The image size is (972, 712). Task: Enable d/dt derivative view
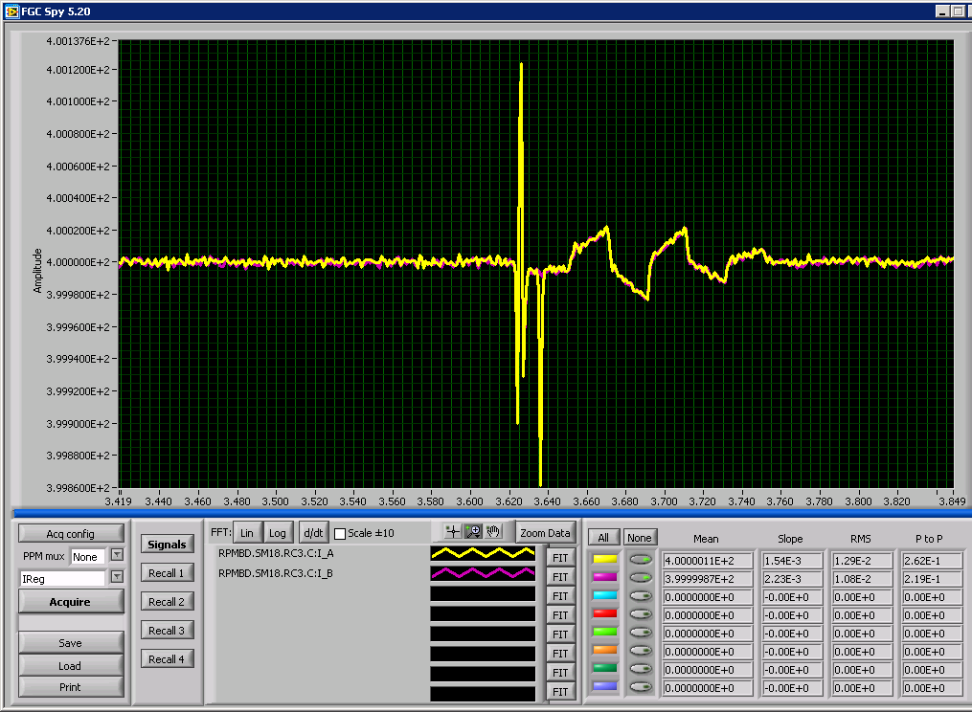(x=313, y=533)
